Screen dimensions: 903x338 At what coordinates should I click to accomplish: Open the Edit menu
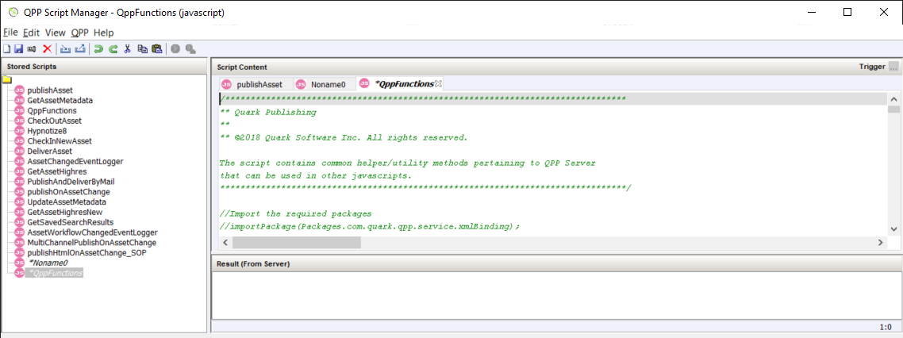pos(31,33)
